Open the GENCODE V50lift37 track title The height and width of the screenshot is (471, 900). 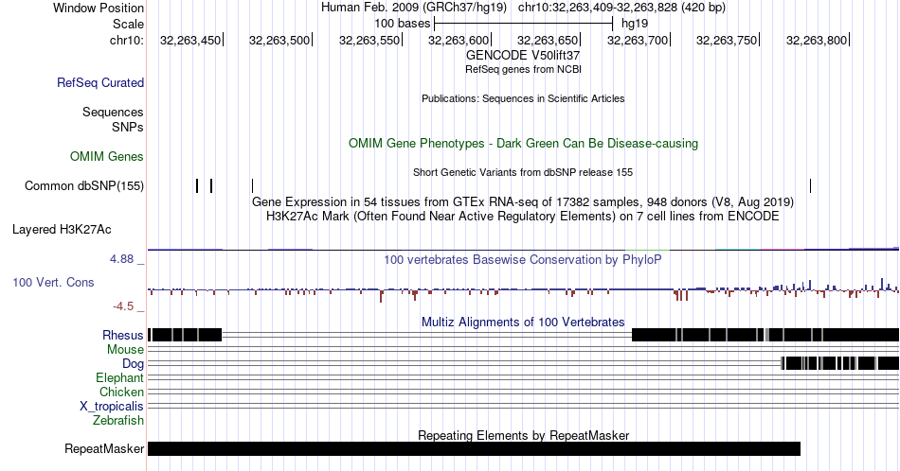[523, 56]
